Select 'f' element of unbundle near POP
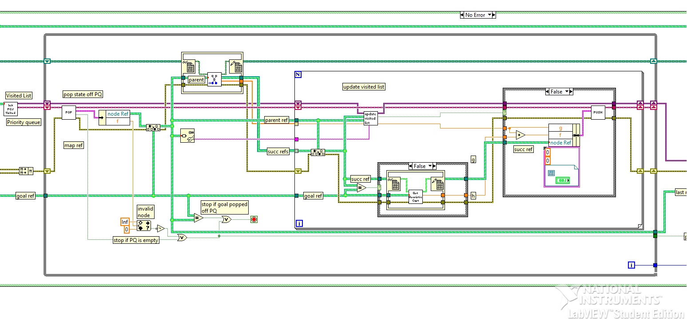The image size is (687, 320). coord(118,121)
